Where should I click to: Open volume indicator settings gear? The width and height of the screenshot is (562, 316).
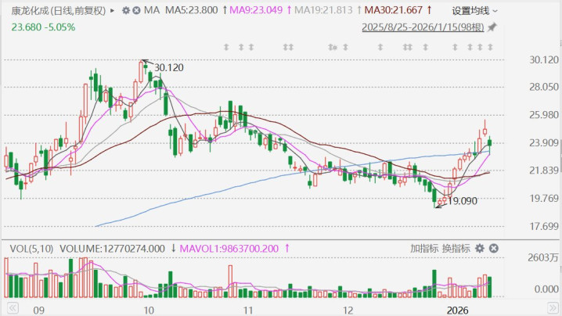tap(479, 249)
